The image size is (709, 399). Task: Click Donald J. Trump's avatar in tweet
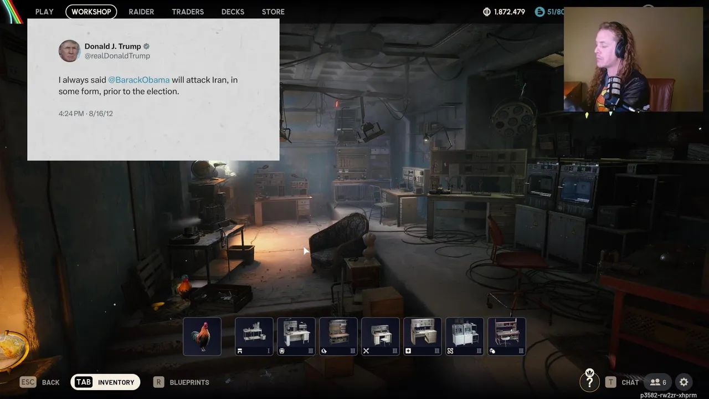(69, 51)
